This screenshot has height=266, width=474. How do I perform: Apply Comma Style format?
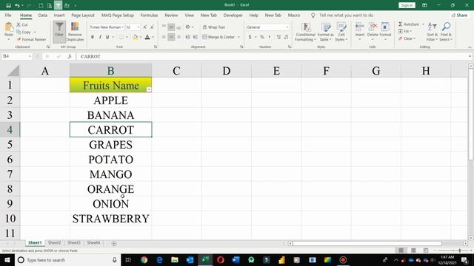tap(270, 37)
